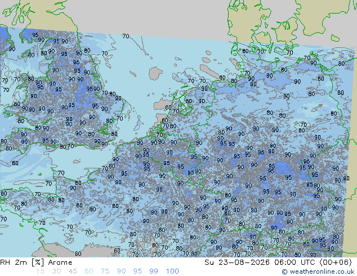Screen dimensions: 357x276
Task: Pick the 45 legend value
Action: (x=73, y=271)
